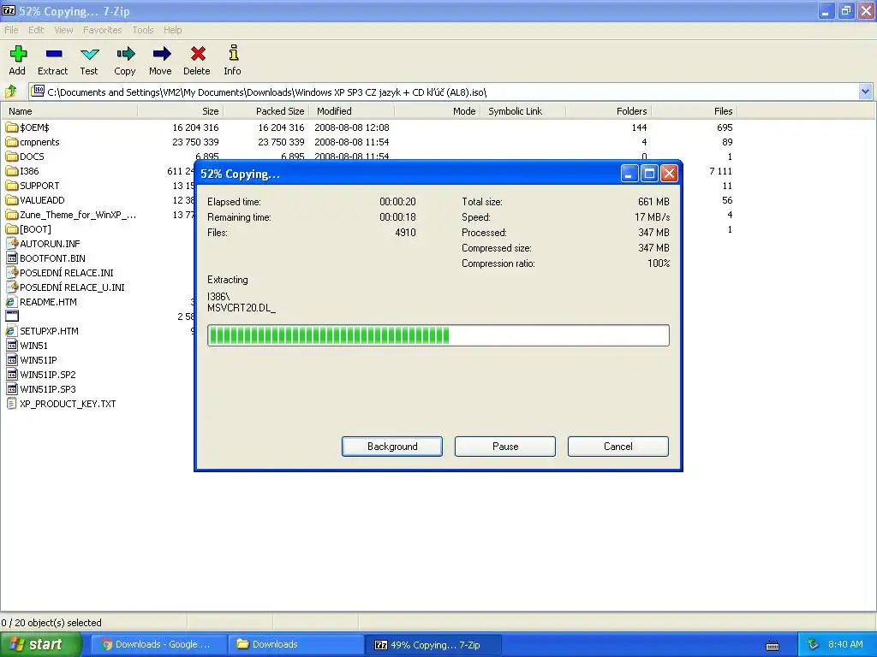This screenshot has width=877, height=657.
Task: Select the README.HTM file icon
Action: [11, 302]
